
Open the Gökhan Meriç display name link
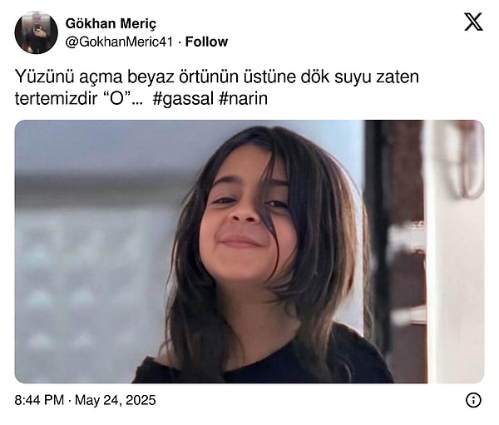[x=111, y=24]
